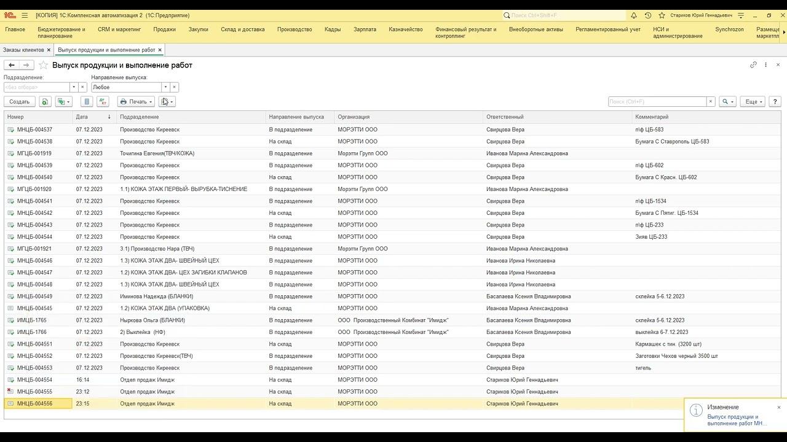Click the document icon next to Печать
This screenshot has height=442, width=787.
167,102
